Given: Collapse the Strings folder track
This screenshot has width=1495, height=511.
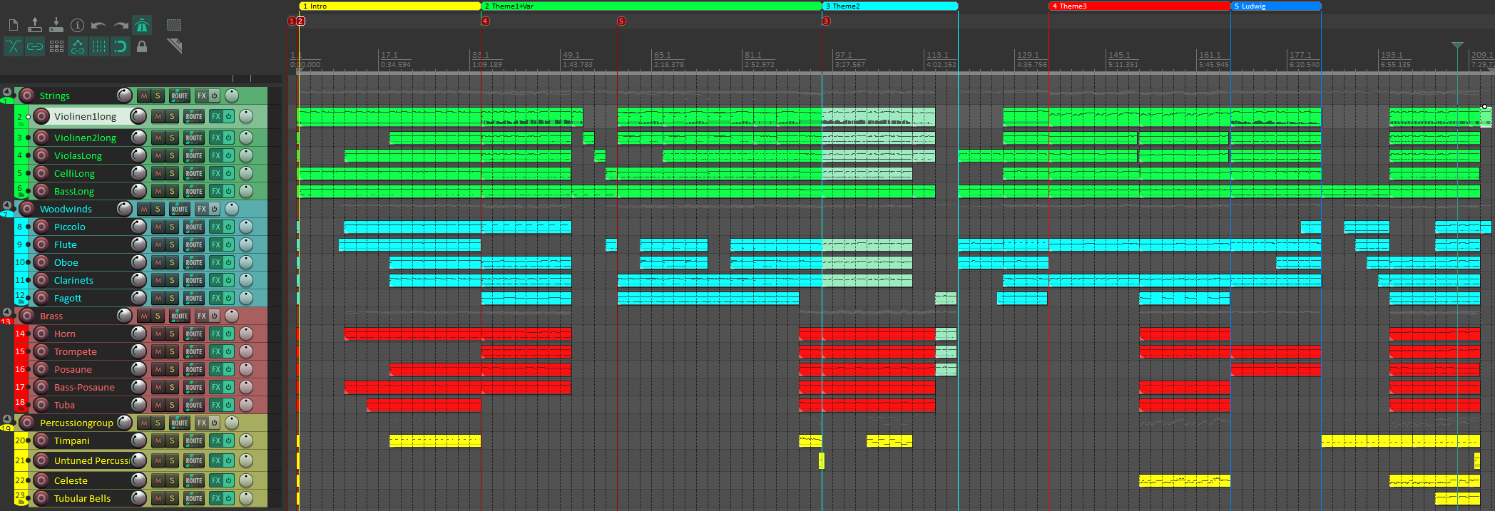Looking at the screenshot, I should pyautogui.click(x=7, y=93).
